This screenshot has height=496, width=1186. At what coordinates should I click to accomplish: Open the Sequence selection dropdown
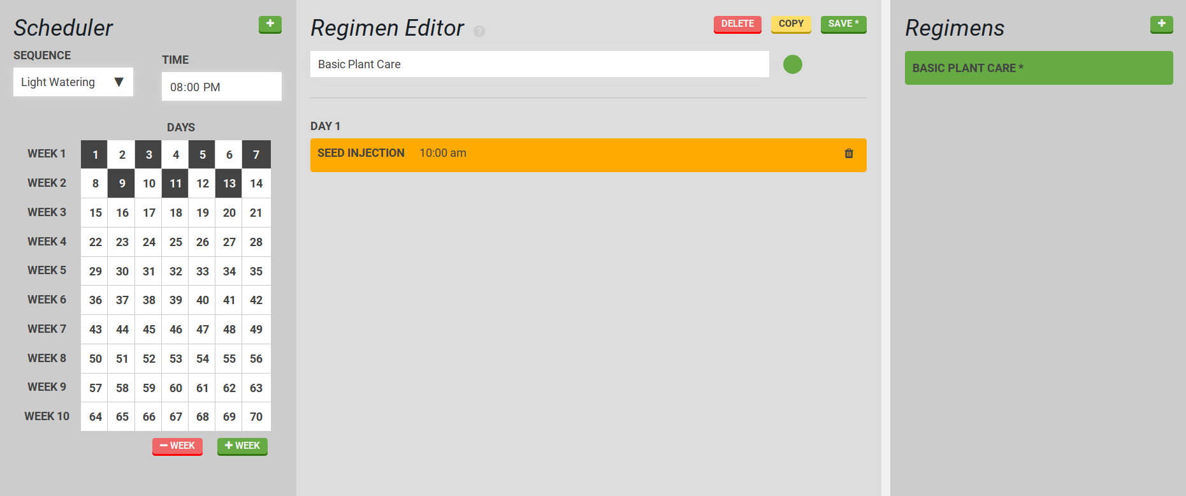click(x=73, y=82)
